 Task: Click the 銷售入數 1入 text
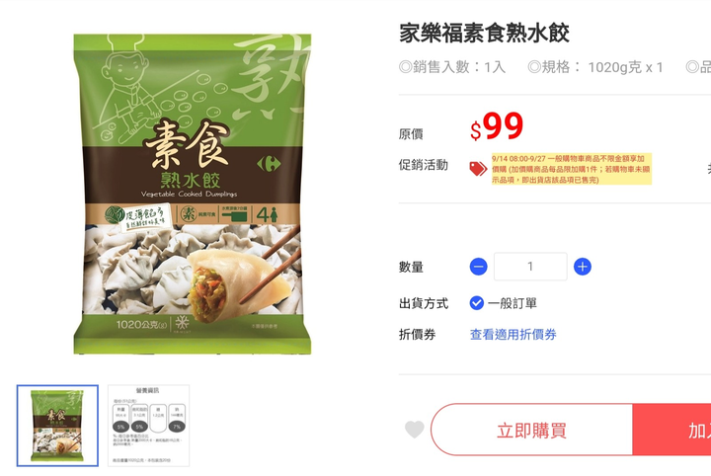pyautogui.click(x=452, y=67)
